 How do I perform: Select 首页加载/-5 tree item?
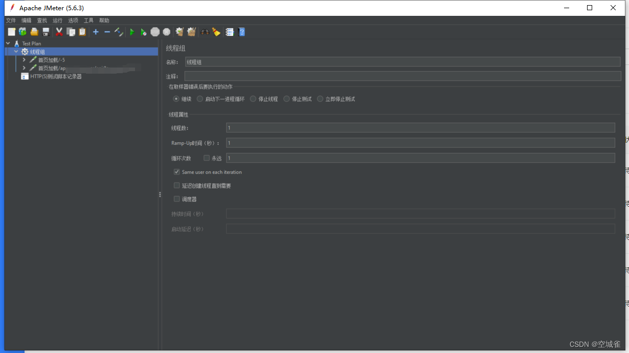pos(52,60)
